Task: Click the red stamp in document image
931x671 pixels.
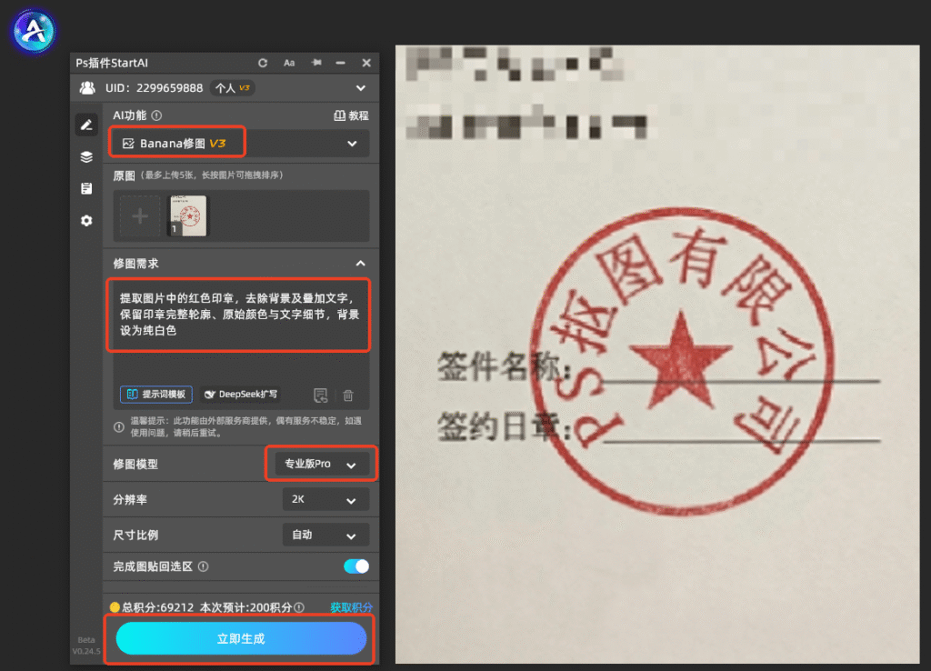Action: [682, 360]
